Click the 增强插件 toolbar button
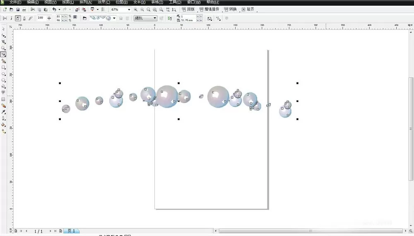The width and height of the screenshot is (414, 236). pos(209,9)
